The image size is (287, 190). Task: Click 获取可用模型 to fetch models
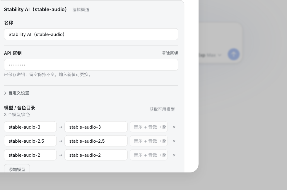point(162,109)
